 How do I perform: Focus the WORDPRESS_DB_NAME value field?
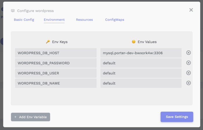pyautogui.click(x=141, y=83)
